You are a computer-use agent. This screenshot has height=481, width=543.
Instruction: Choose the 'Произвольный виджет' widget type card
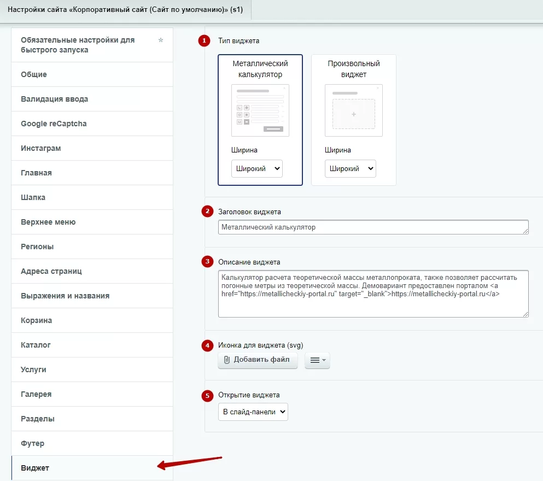pos(354,120)
